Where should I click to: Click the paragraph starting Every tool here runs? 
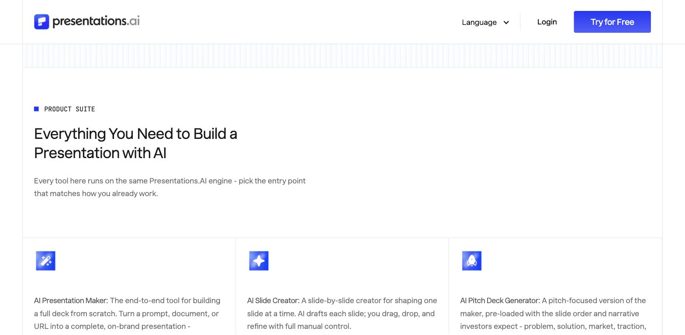[170, 187]
